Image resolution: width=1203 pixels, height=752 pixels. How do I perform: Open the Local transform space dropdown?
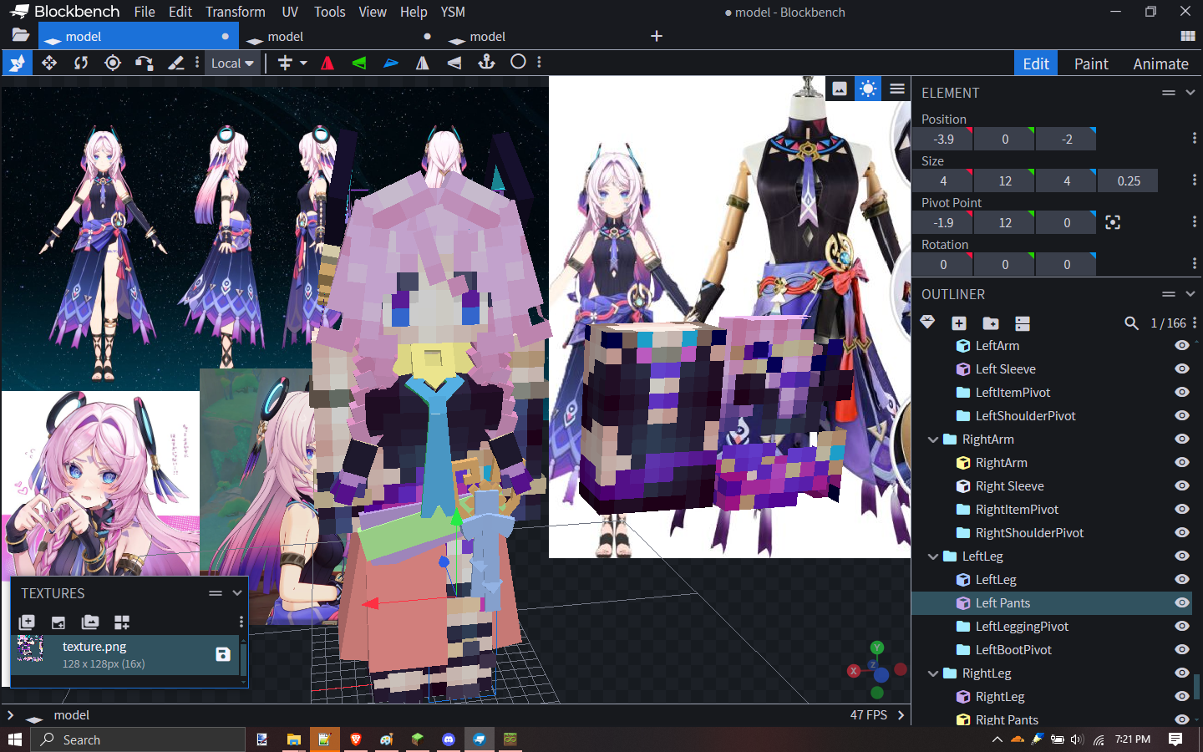coord(231,63)
